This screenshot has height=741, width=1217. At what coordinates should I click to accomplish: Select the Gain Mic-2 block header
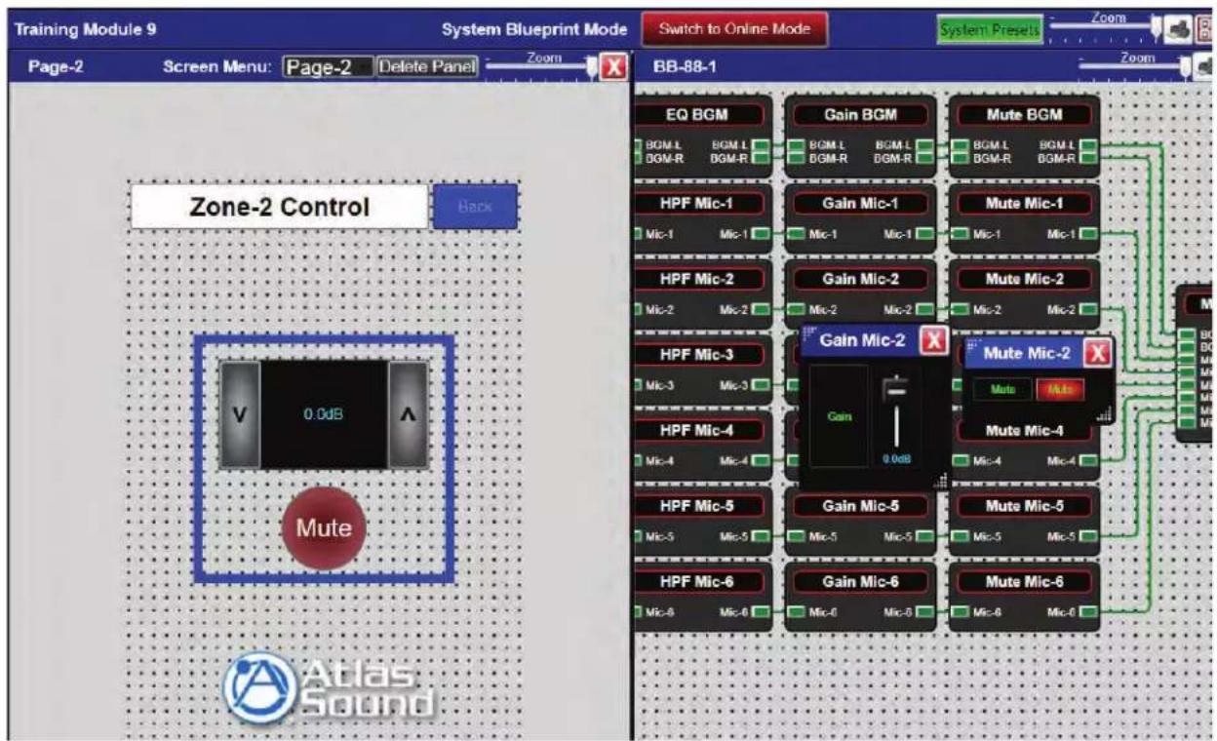click(x=860, y=279)
